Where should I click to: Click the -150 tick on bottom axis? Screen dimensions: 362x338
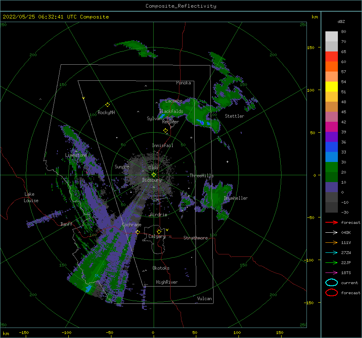point(24,332)
